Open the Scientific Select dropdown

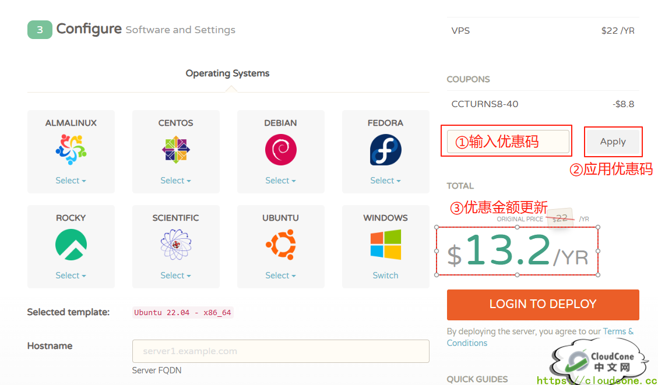pyautogui.click(x=176, y=275)
